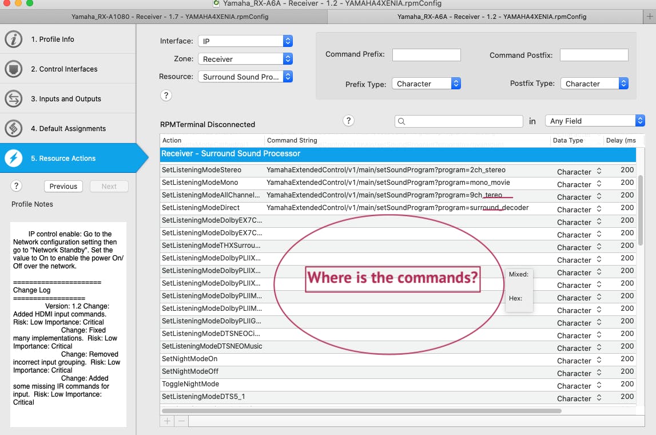Open the Interface dropdown set to IP
The image size is (656, 435).
[x=245, y=41]
